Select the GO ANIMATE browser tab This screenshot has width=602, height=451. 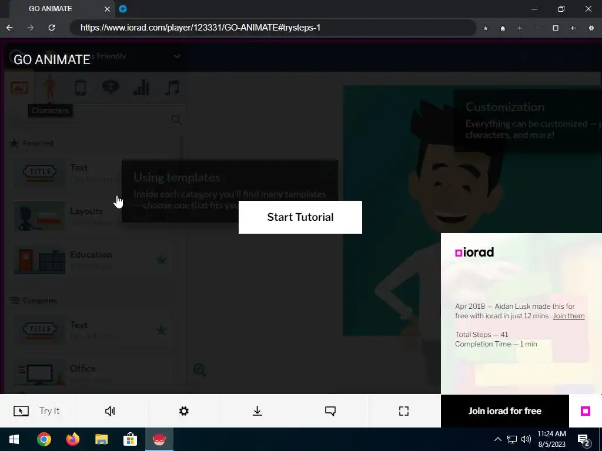61,9
